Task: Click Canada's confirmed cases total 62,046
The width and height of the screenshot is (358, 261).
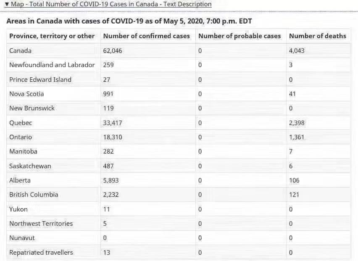Action: 113,51
